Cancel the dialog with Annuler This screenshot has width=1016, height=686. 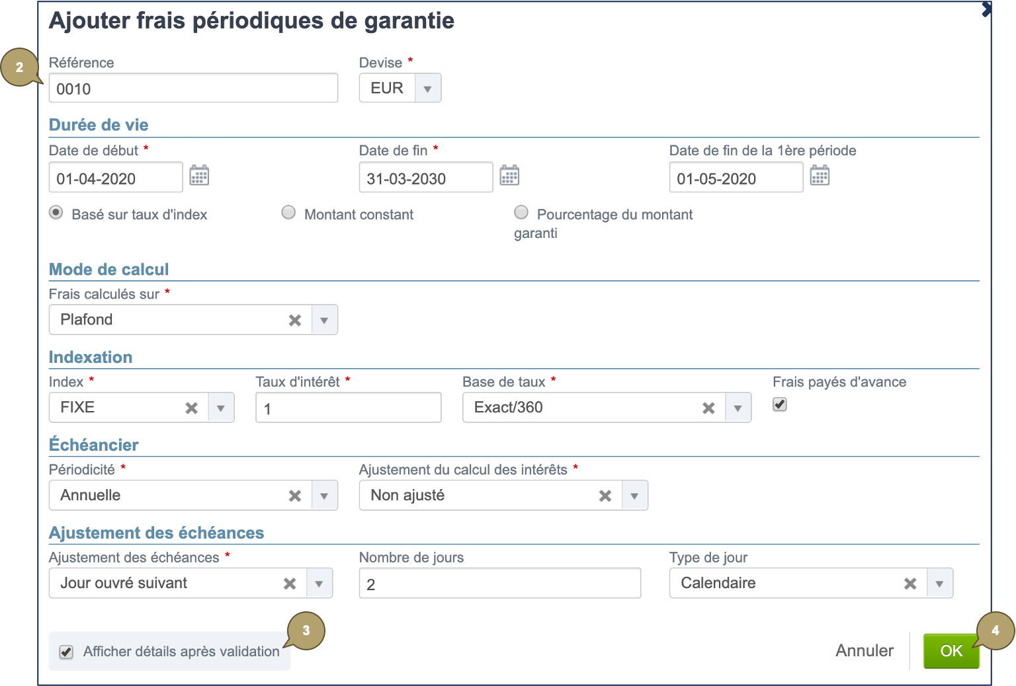(864, 650)
